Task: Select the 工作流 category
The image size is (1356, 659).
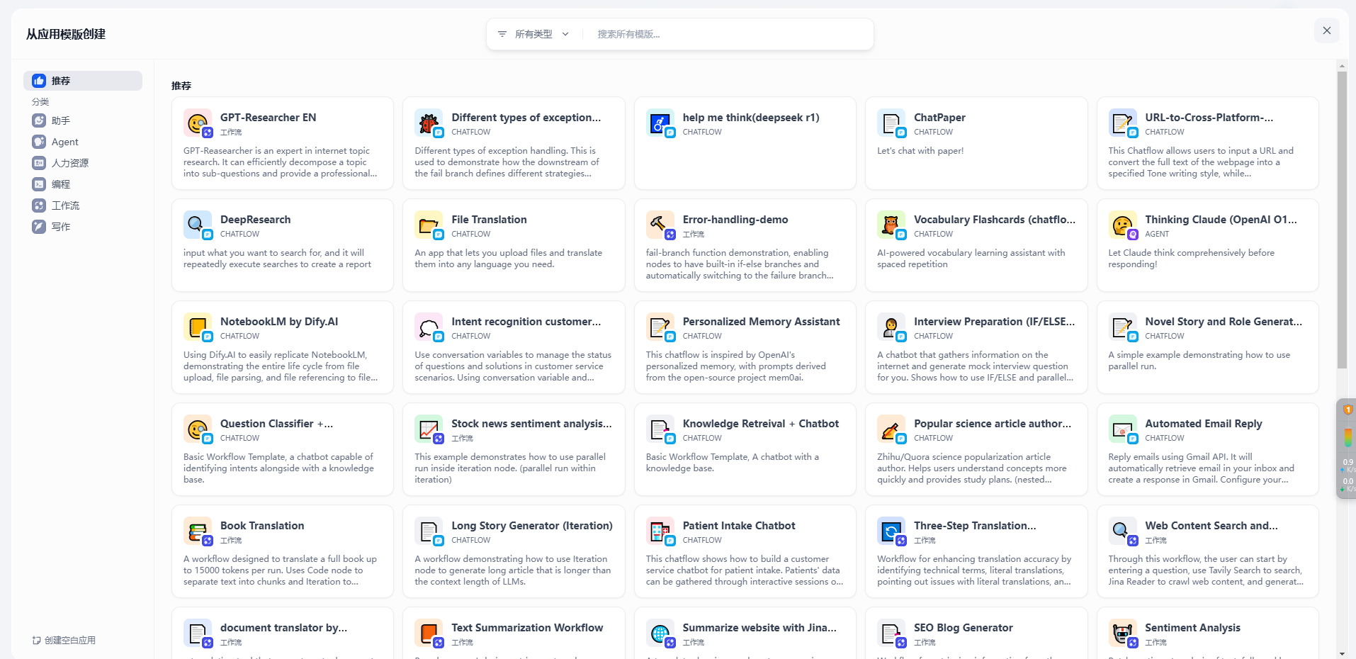Action: tap(83, 205)
